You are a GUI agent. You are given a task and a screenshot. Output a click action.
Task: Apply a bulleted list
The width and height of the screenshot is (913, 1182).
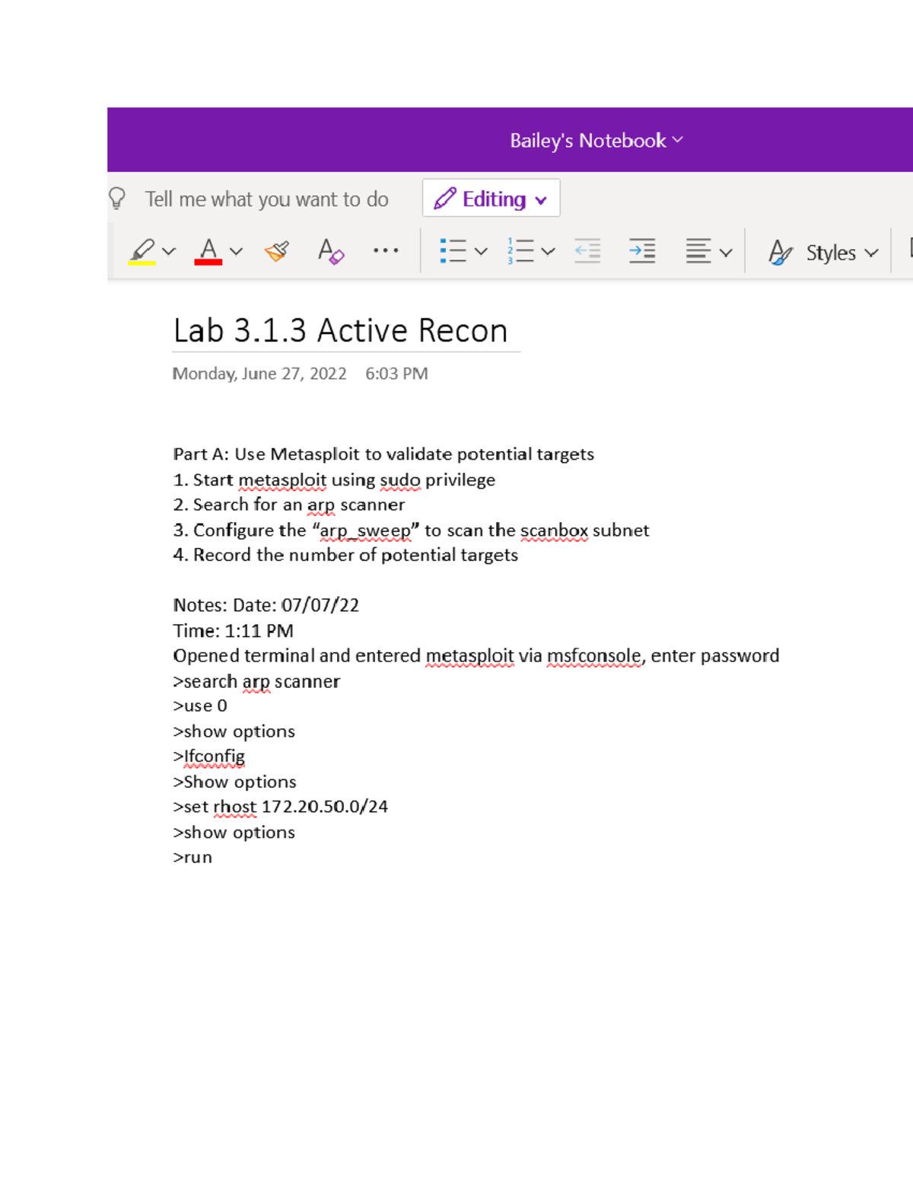coord(454,250)
